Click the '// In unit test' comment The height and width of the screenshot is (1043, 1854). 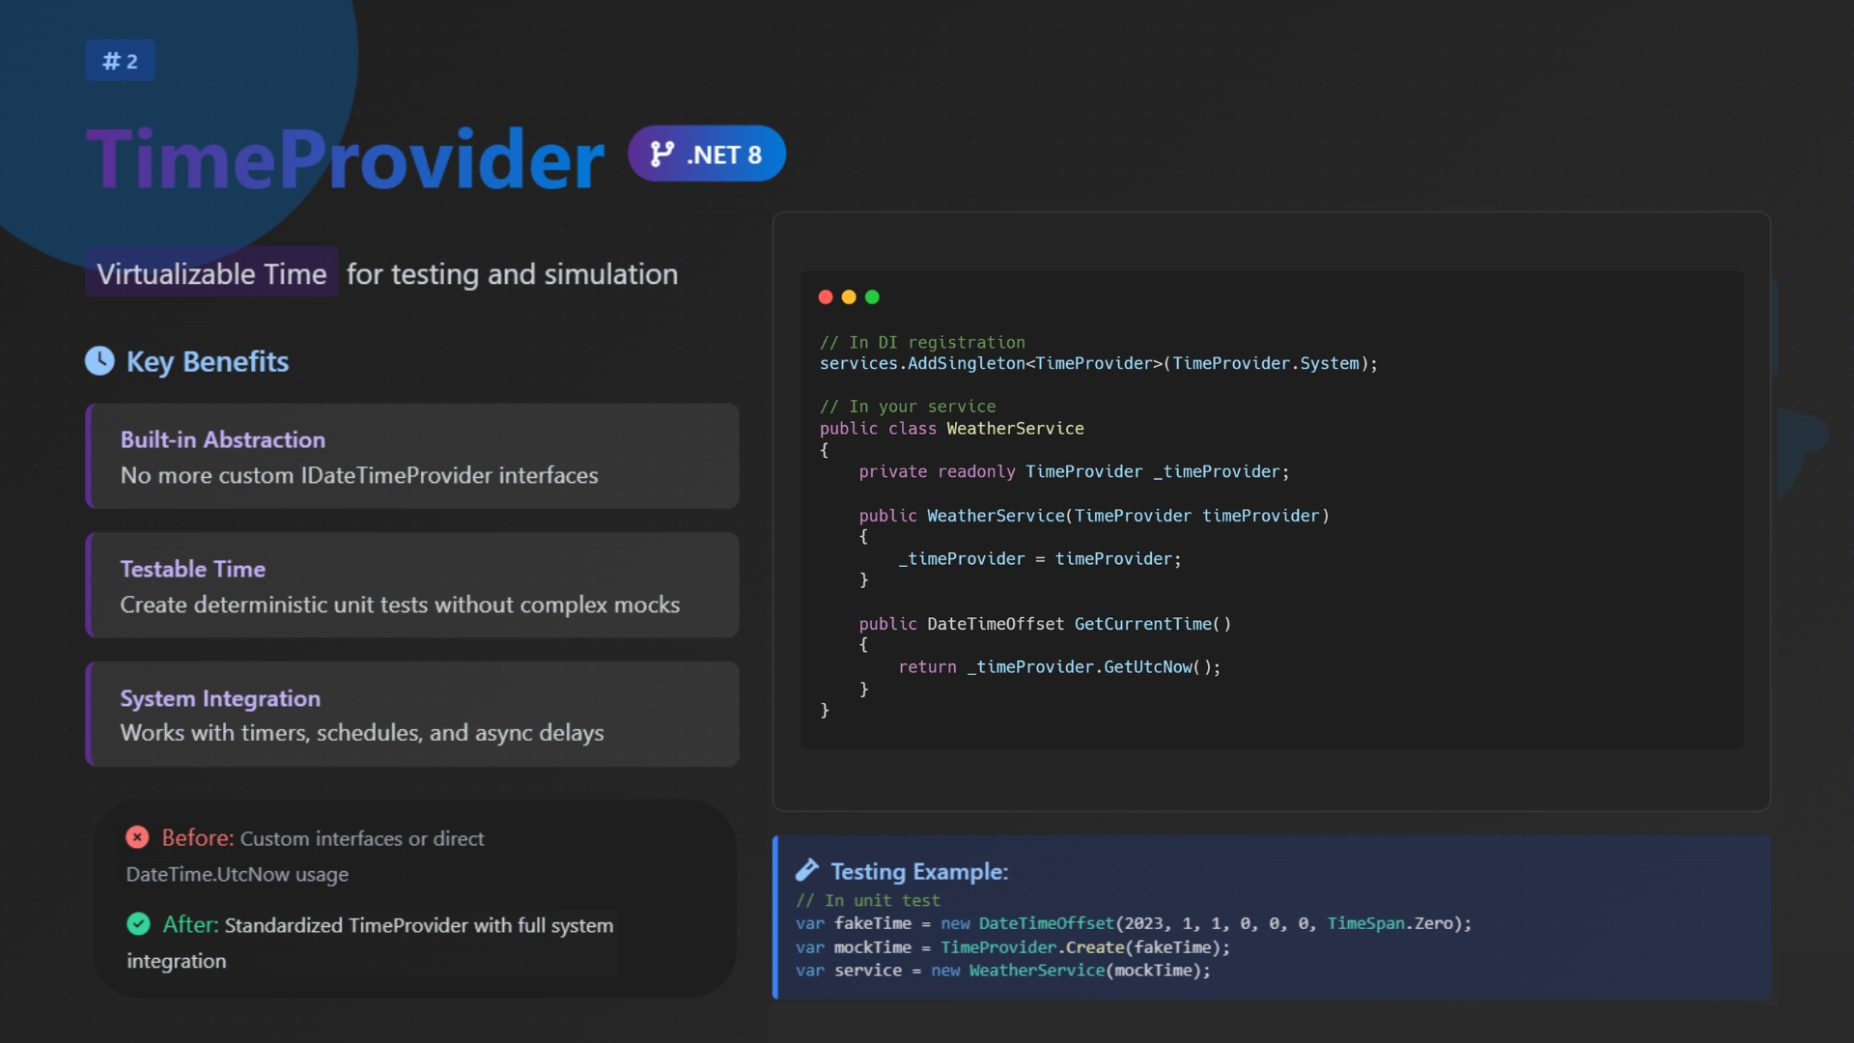(868, 900)
